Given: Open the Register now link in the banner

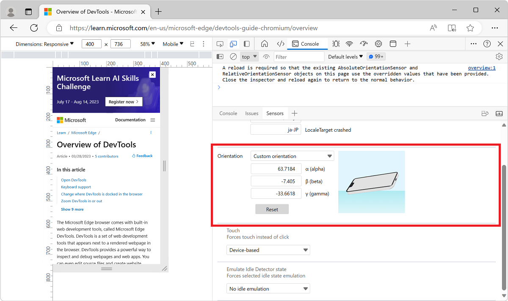Looking at the screenshot, I should (124, 101).
